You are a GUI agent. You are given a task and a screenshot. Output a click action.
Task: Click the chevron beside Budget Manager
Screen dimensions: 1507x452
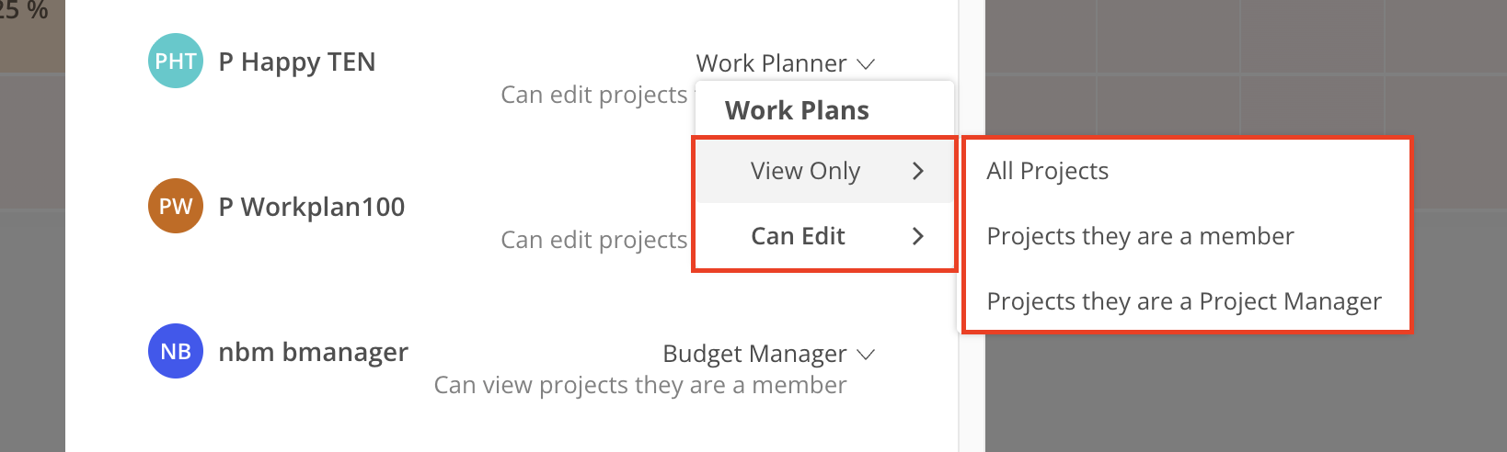coord(865,355)
